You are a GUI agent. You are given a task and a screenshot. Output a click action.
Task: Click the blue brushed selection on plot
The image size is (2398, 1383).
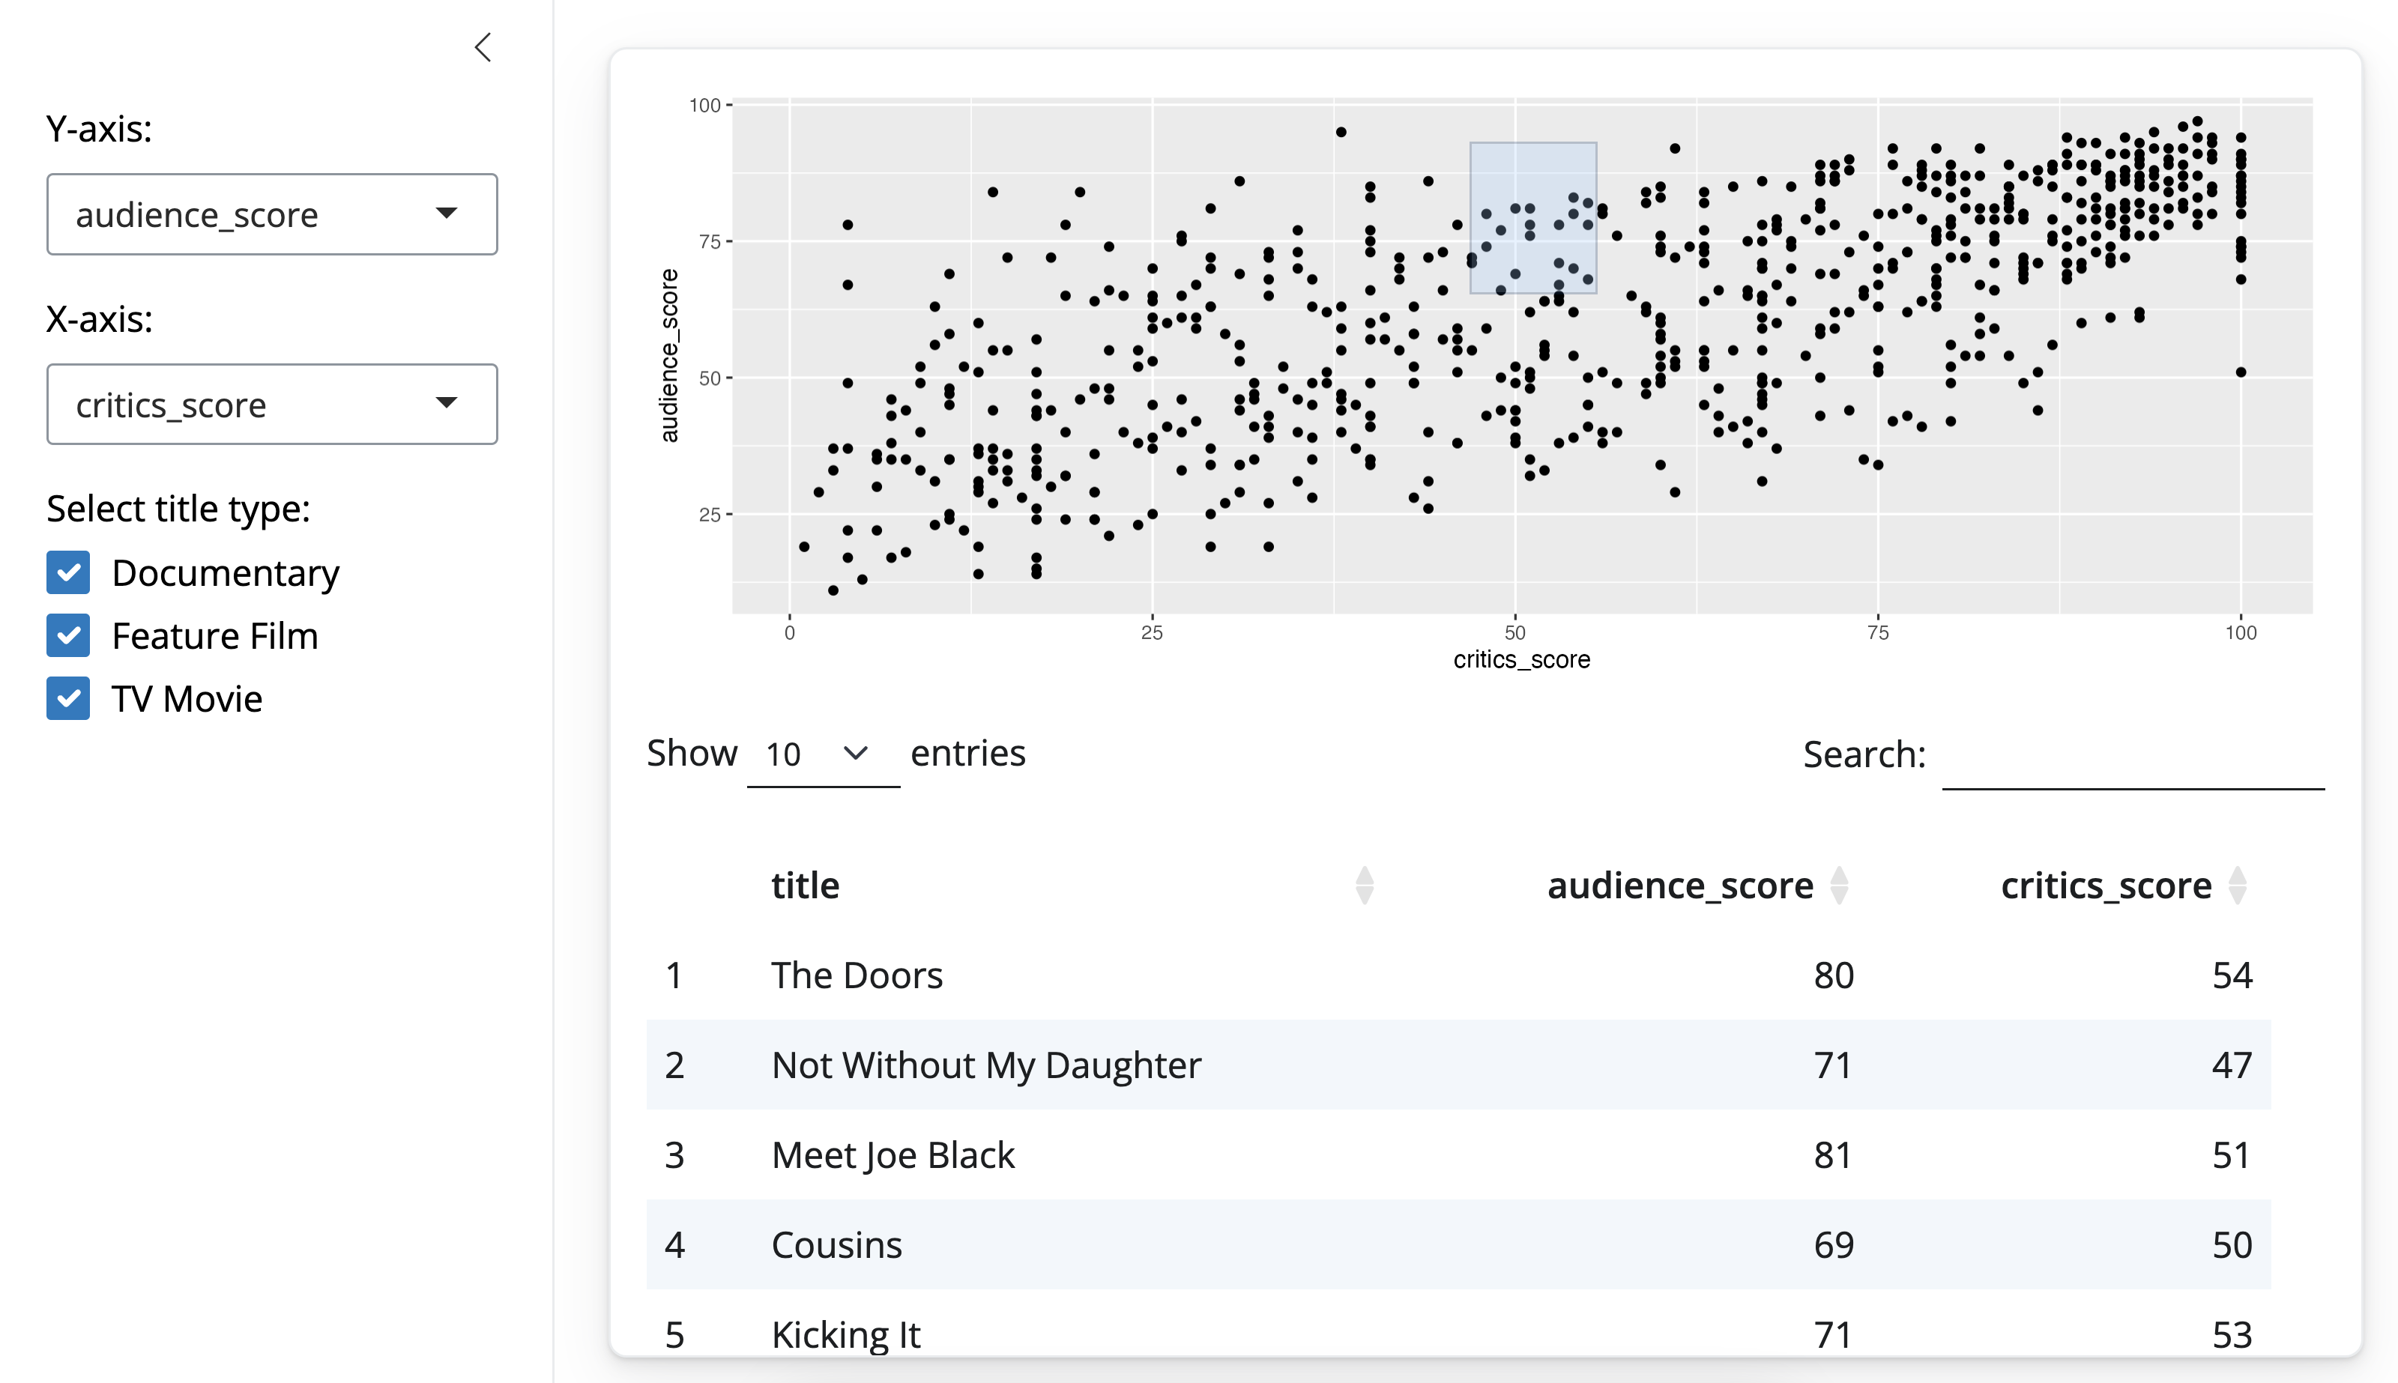(1532, 217)
